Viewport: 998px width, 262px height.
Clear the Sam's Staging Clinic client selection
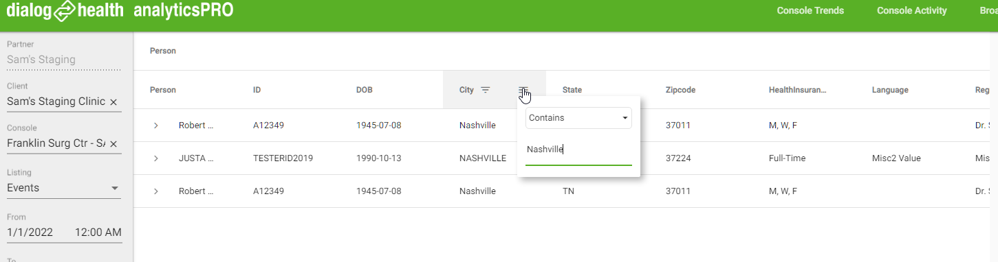click(113, 102)
